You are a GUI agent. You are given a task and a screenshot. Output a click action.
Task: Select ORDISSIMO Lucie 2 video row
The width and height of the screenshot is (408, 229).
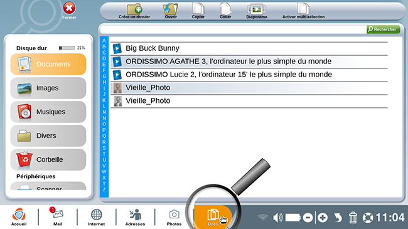(249, 75)
